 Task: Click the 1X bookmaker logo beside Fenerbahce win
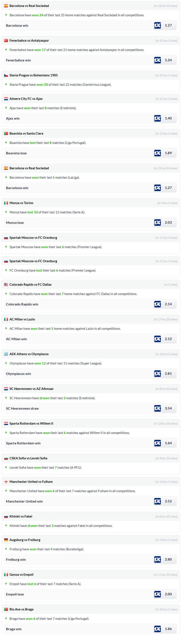pos(157,60)
